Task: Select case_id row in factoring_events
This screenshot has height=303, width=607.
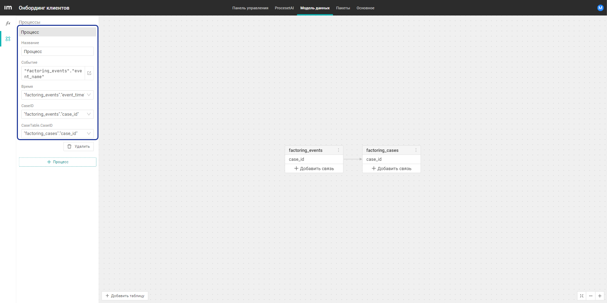Action: (x=314, y=159)
